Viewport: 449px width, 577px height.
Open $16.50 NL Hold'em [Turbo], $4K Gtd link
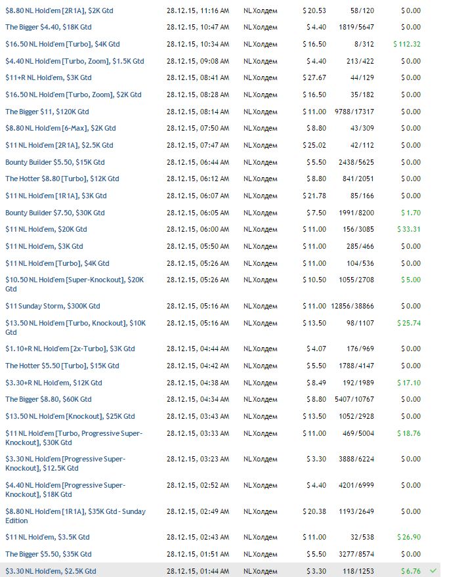point(62,44)
